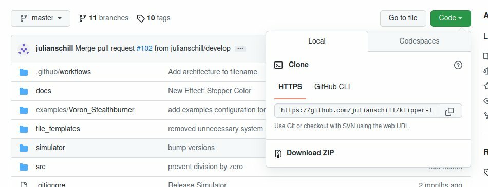This screenshot has width=488, height=187.
Task: Click Download ZIP
Action: click(x=310, y=153)
